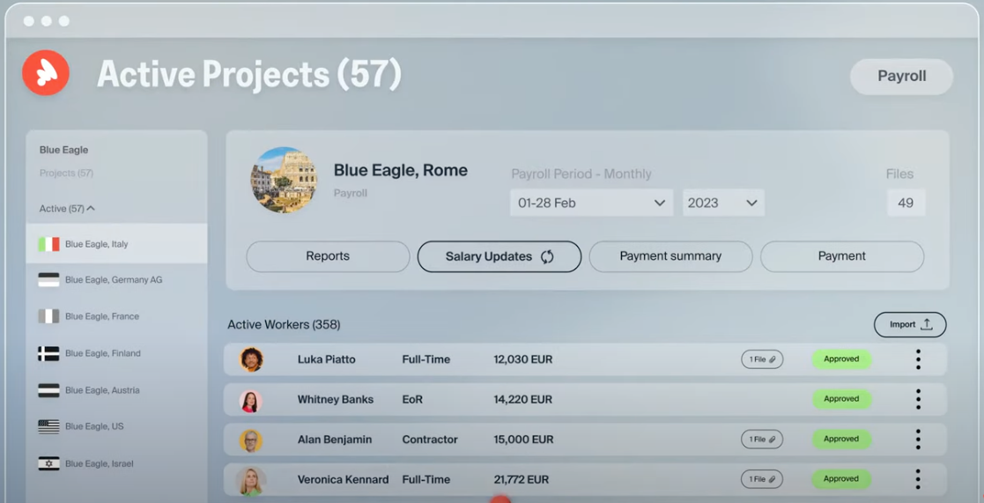Open Luka Piatto's three-dot options menu

(x=917, y=359)
